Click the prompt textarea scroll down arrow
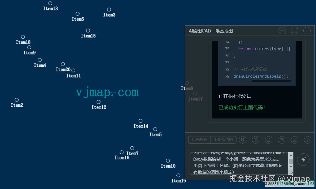 (291, 167)
